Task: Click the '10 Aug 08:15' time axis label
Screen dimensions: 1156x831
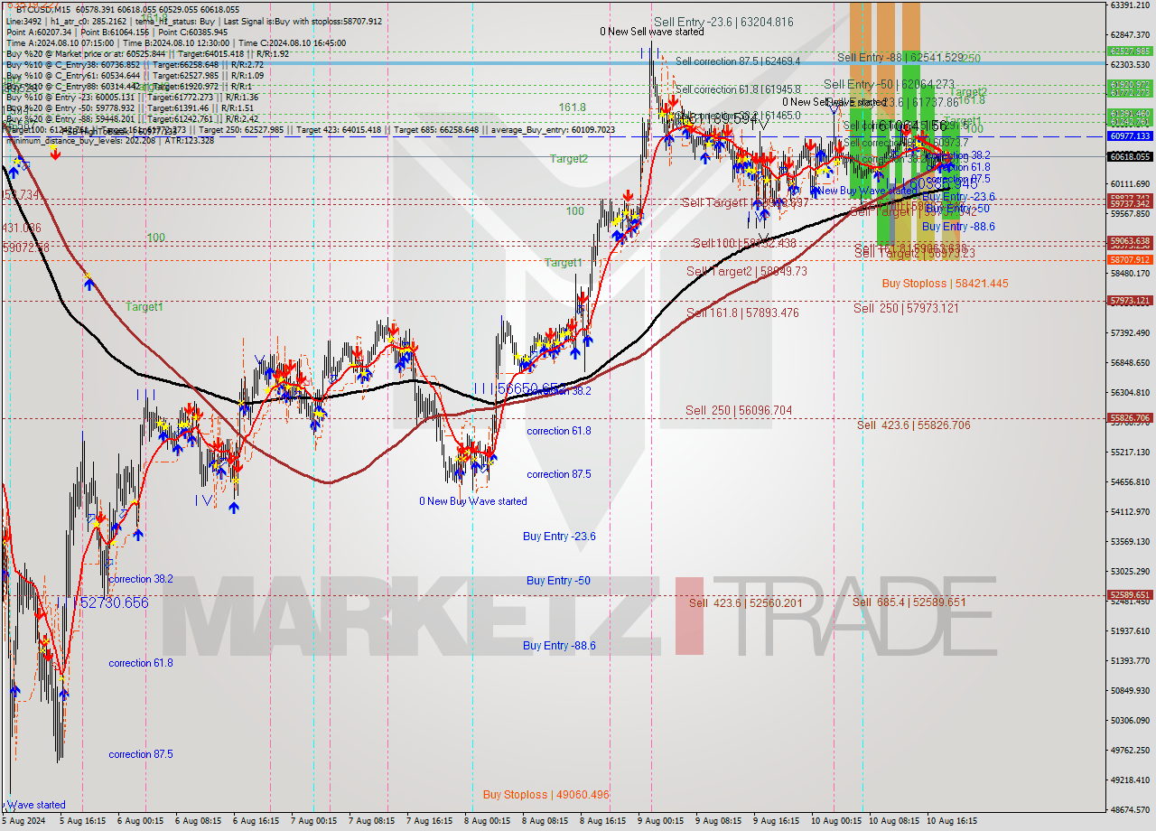Action: [892, 822]
